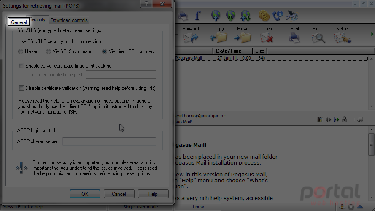375x211 pixels.
Task: Click the preview pane scroll up arrow
Action: coord(371,130)
